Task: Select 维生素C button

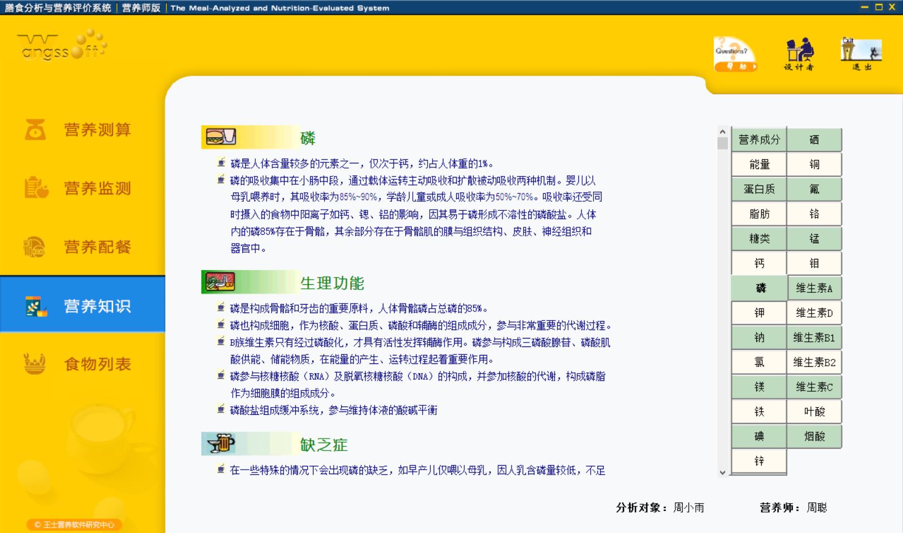Action: (814, 387)
